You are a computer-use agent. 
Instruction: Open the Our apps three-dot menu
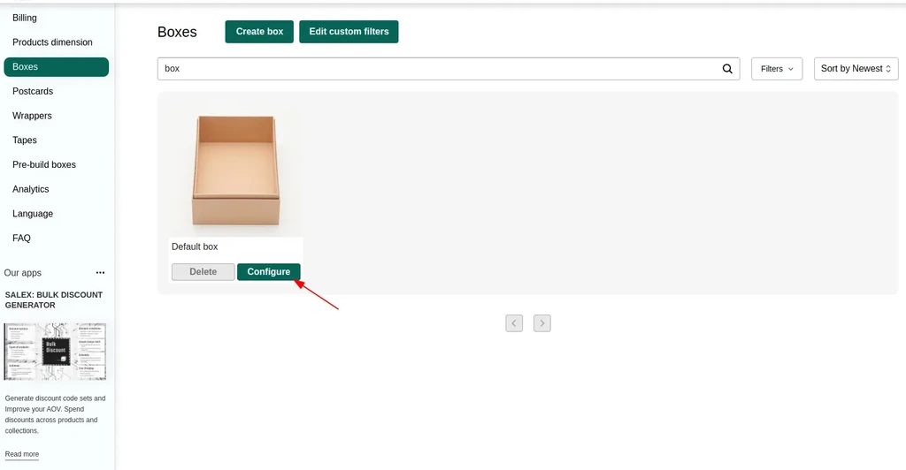pos(100,273)
